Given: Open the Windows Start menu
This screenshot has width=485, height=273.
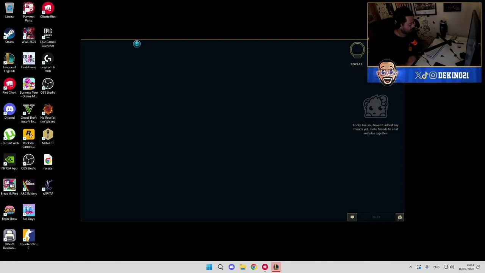Looking at the screenshot, I should (x=209, y=267).
